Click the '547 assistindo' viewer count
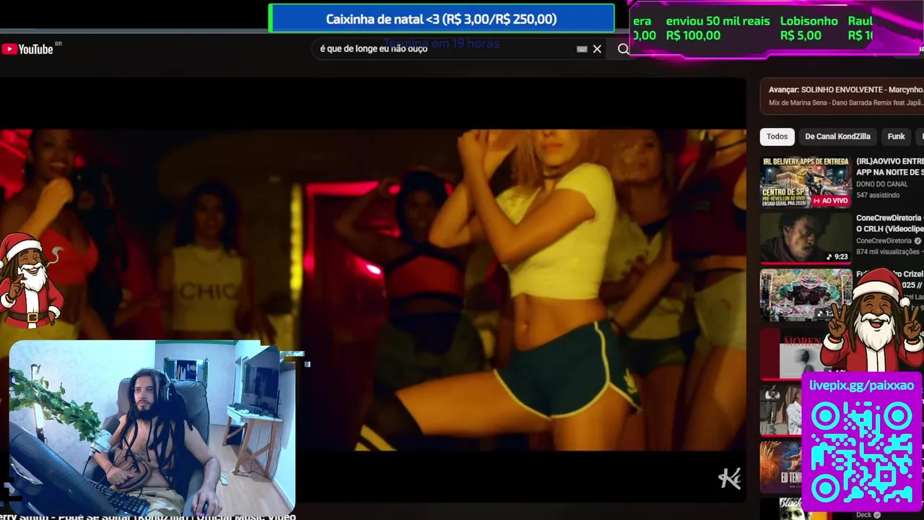924x520 pixels. (x=878, y=195)
